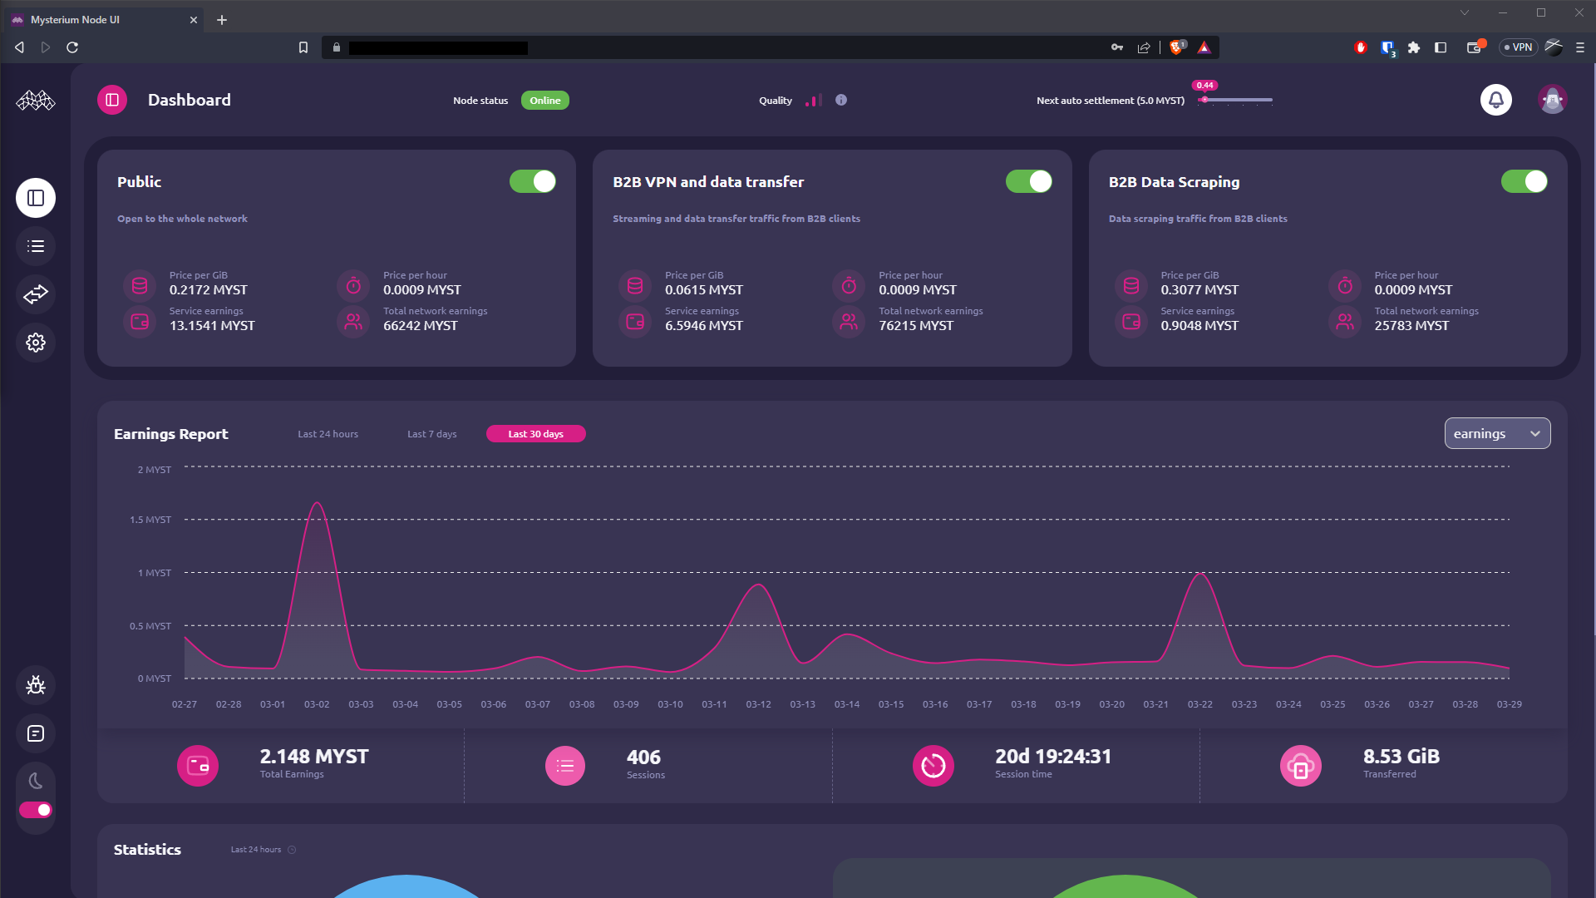Viewport: 1596px width, 898px height.
Task: Toggle dark mode switch in sidebar
Action: 35,809
